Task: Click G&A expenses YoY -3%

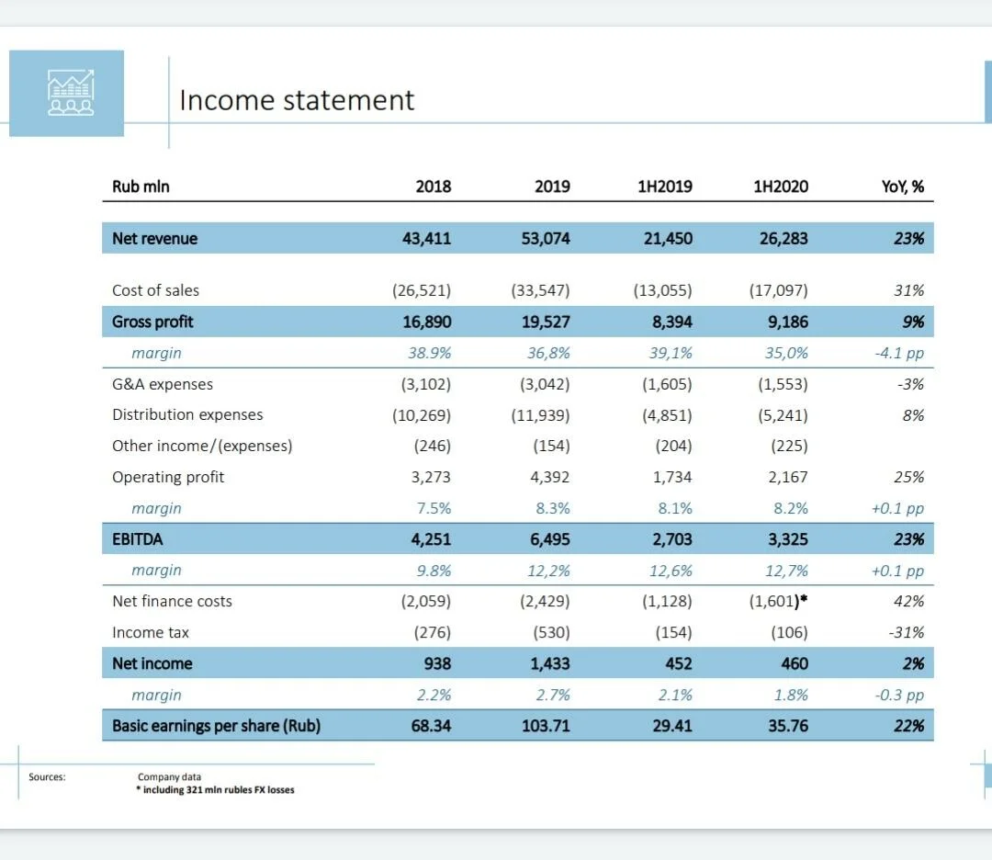Action: pyautogui.click(x=911, y=384)
